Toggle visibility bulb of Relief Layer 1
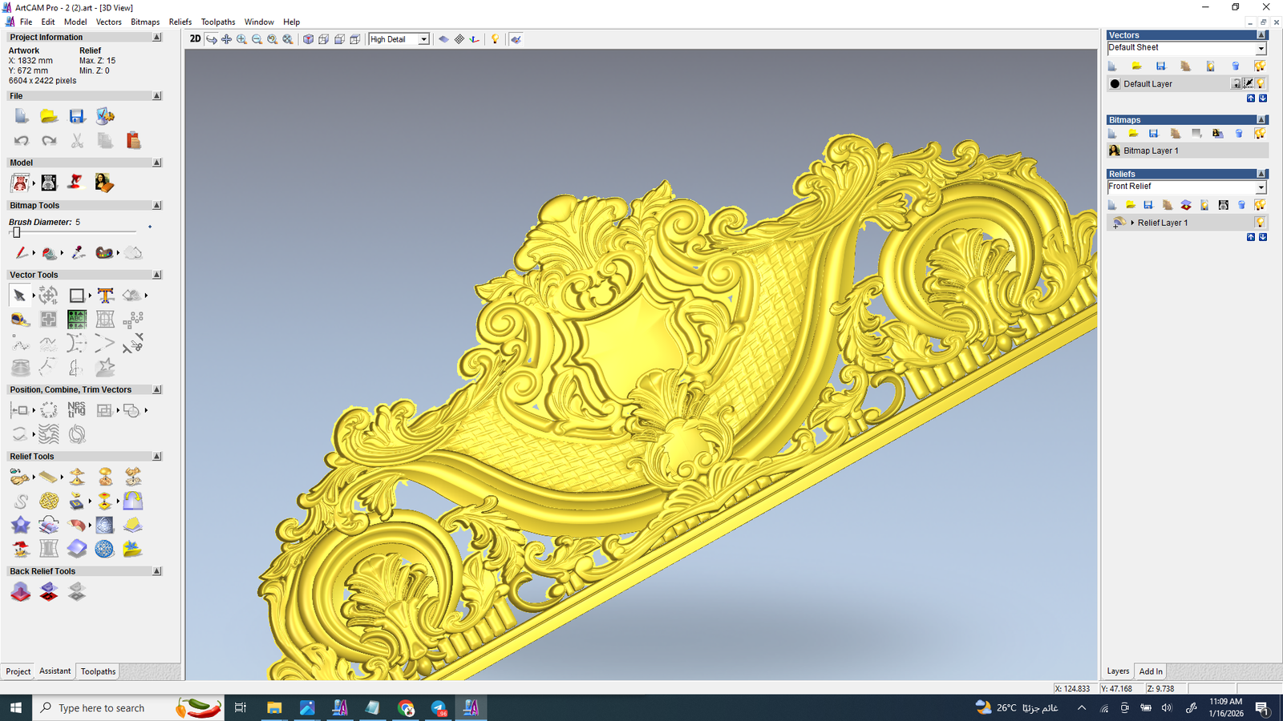Screen dimensions: 1283x721 pos(1260,223)
